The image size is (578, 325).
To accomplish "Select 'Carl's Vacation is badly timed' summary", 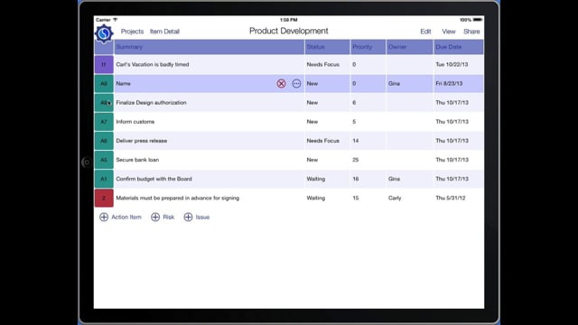I will (153, 64).
